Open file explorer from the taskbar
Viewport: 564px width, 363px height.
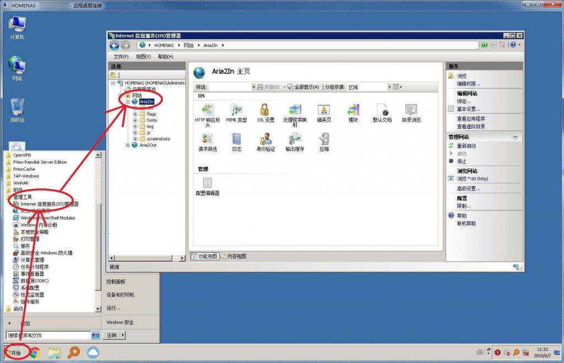[55, 353]
